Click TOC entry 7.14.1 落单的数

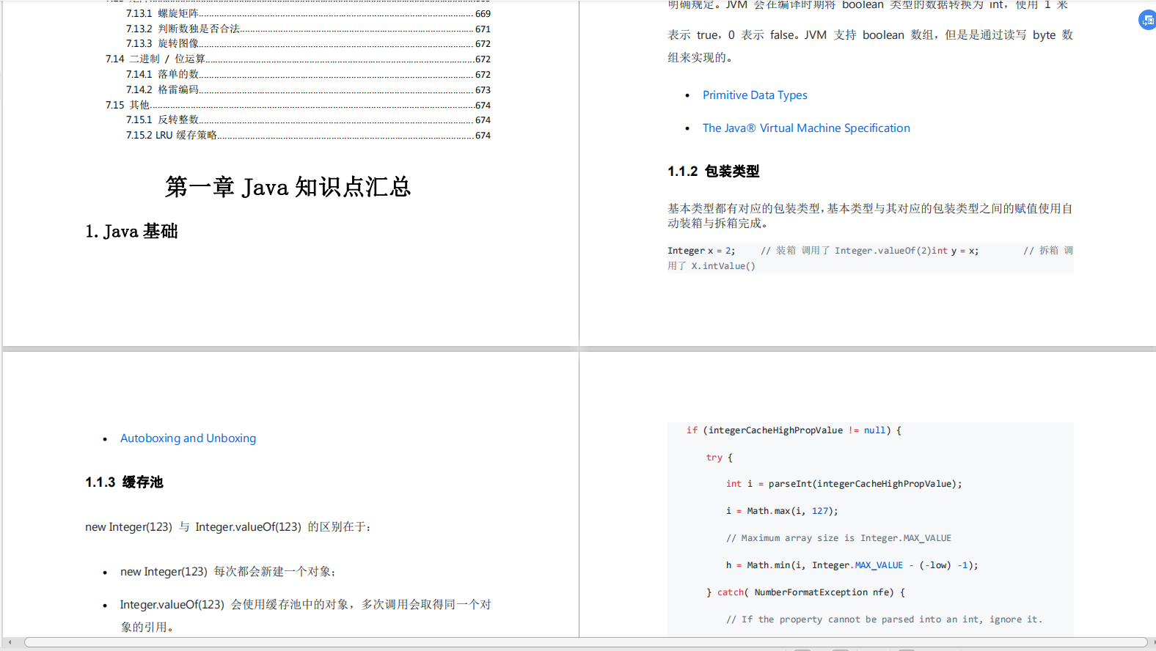(308, 74)
